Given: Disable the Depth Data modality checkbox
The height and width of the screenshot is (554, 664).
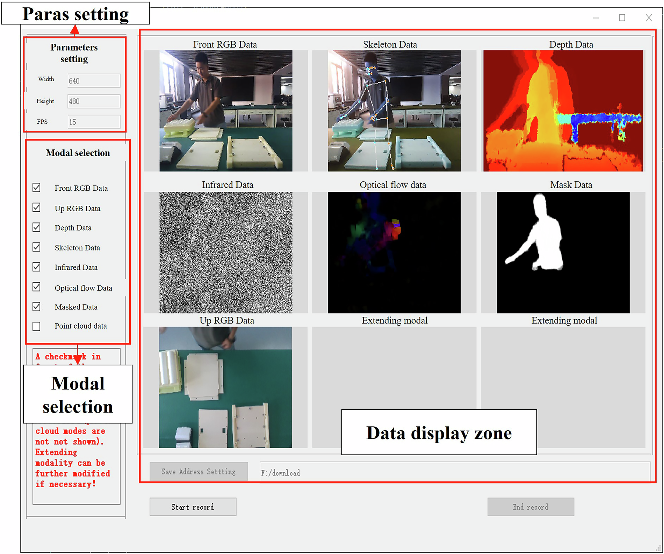Looking at the screenshot, I should (x=37, y=227).
